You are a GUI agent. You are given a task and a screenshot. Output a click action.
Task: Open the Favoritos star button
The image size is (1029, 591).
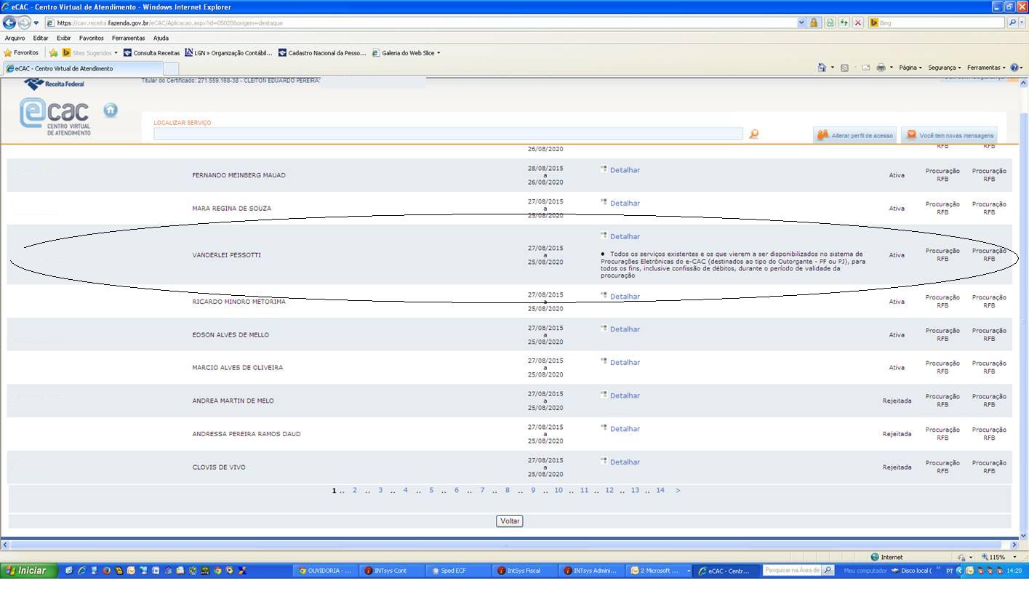tap(22, 53)
